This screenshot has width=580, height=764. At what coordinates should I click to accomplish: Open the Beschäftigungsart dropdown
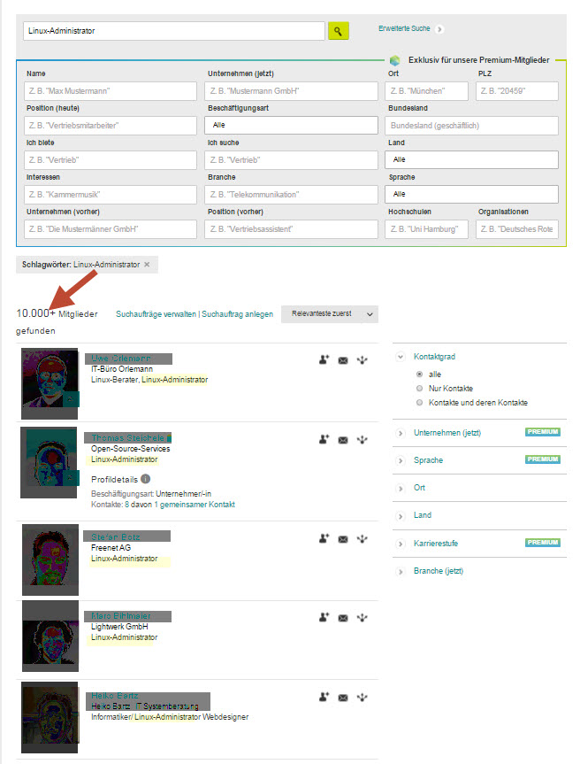pyautogui.click(x=292, y=125)
